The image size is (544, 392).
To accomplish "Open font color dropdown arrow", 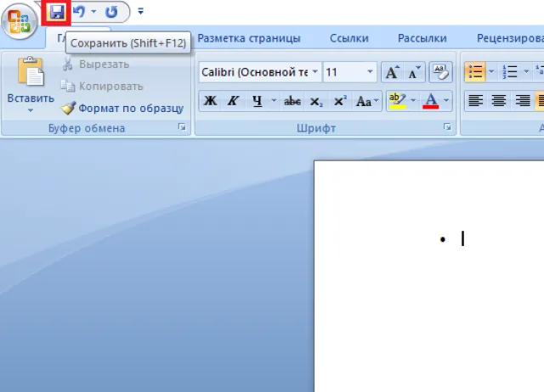I will click(x=446, y=101).
